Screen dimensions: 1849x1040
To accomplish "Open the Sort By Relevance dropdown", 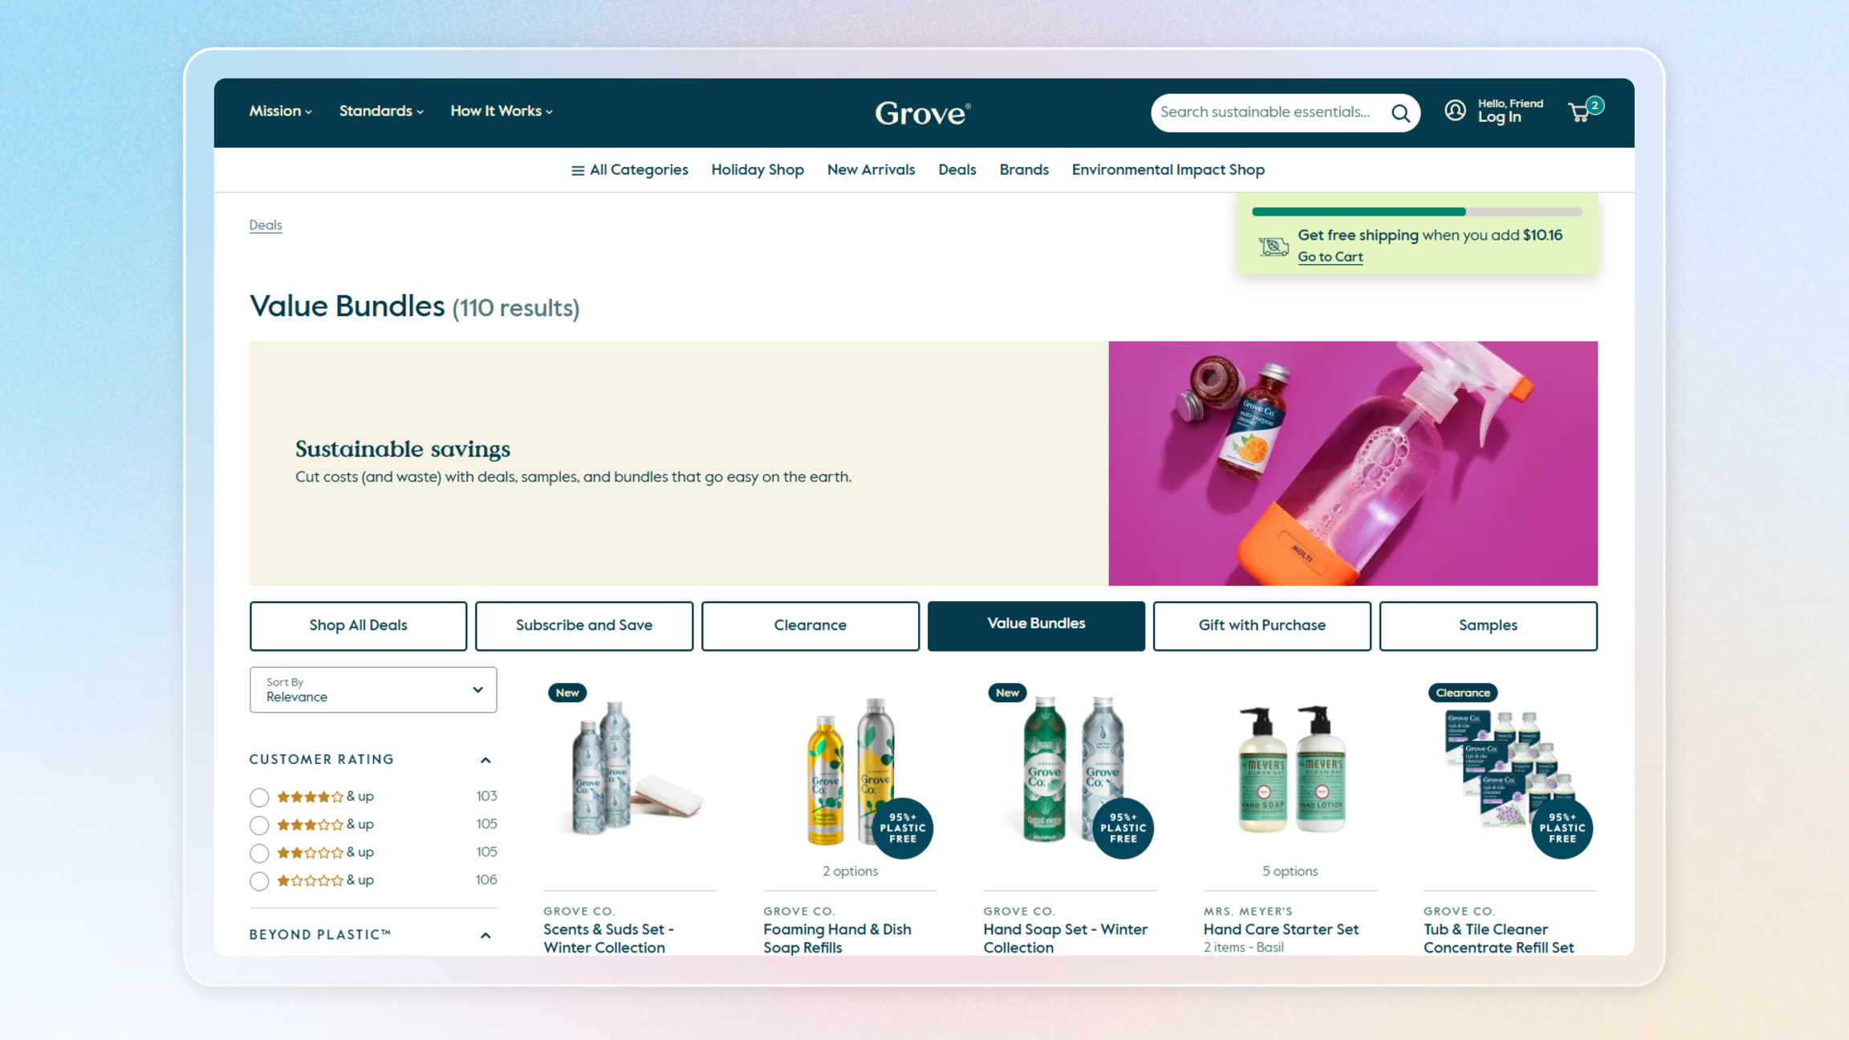I will (x=373, y=689).
